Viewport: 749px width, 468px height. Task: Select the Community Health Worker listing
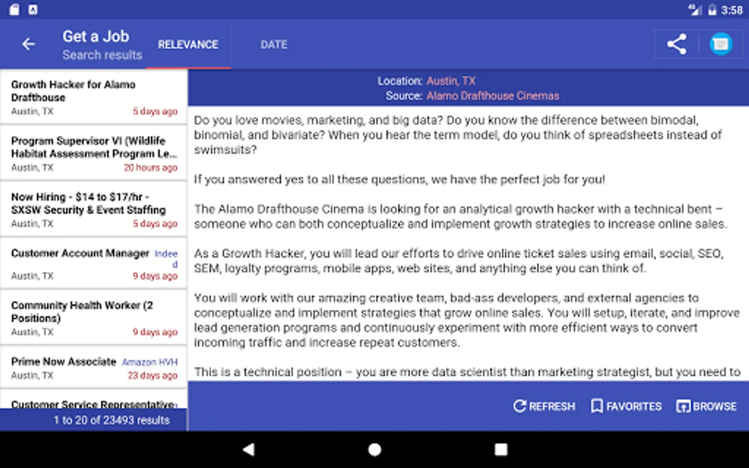pos(94,318)
